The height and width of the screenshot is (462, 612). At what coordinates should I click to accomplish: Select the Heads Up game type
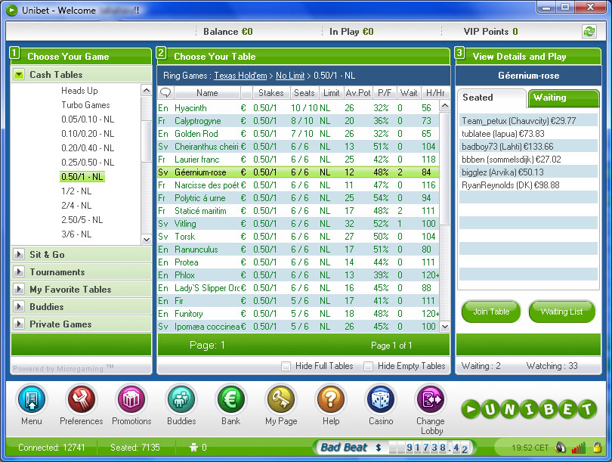tap(79, 91)
